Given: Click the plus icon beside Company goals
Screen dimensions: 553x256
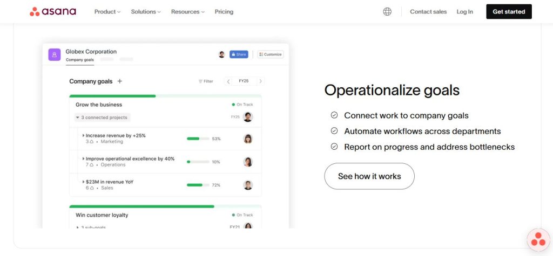Looking at the screenshot, I should click(120, 81).
